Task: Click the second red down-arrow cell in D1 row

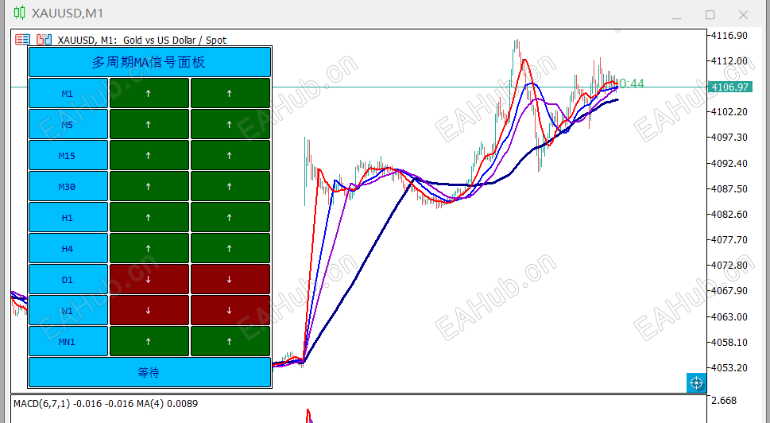Action: 230,279
